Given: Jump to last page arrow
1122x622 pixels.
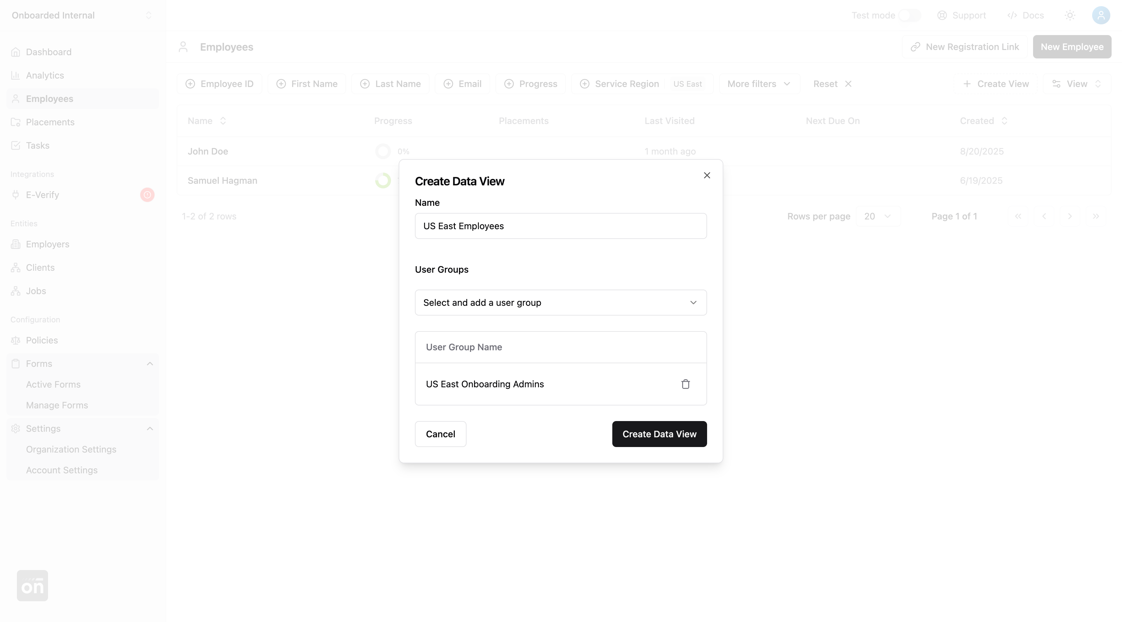Looking at the screenshot, I should 1095,217.
